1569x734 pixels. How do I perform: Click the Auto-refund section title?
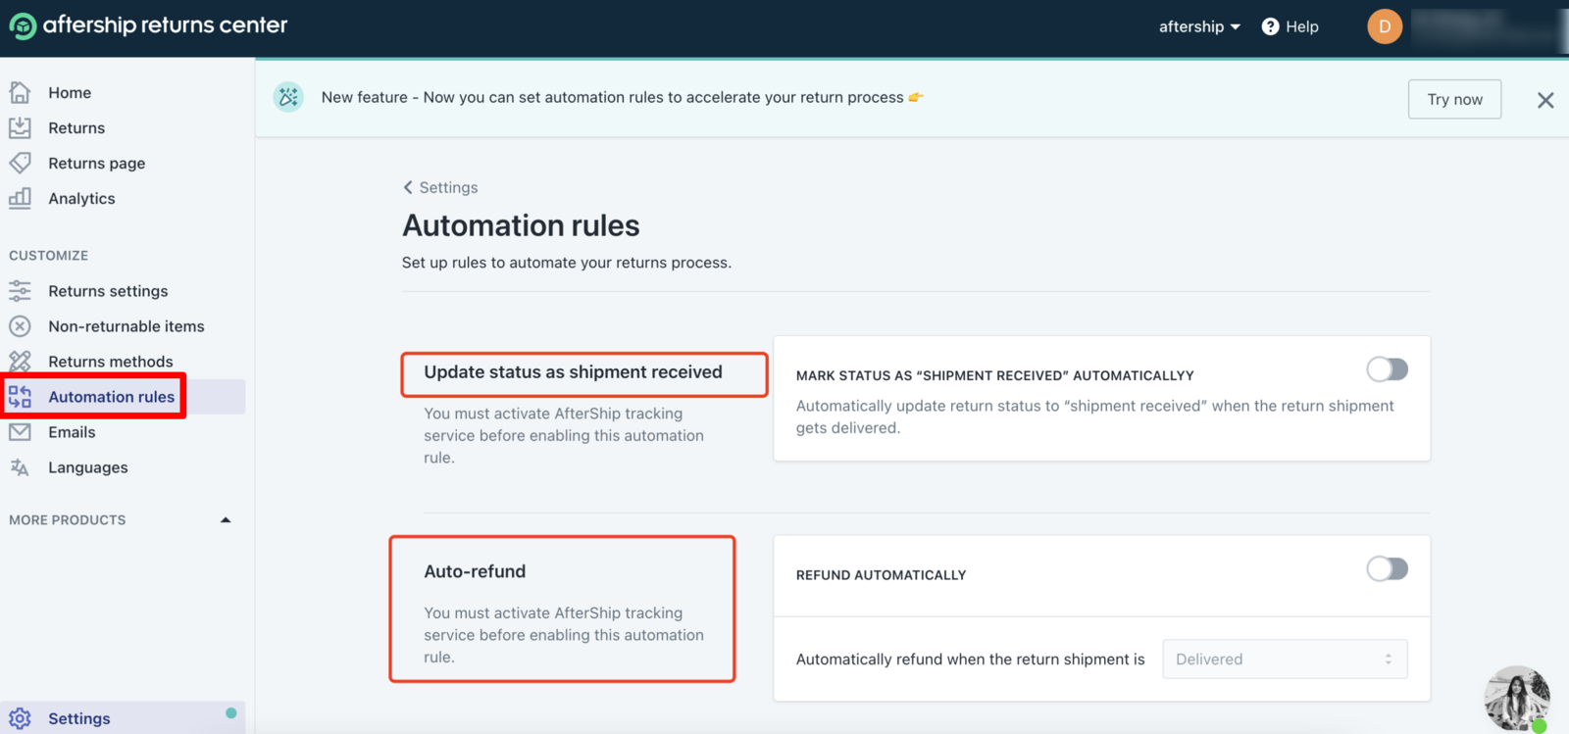click(475, 571)
